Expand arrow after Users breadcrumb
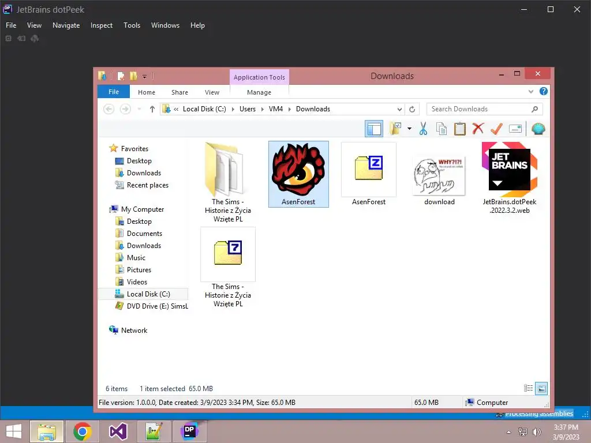 [263, 109]
